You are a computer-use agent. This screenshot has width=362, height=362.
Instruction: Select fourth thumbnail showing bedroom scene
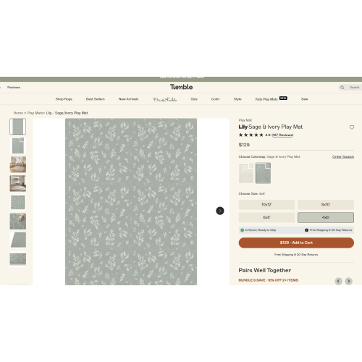coord(18,183)
